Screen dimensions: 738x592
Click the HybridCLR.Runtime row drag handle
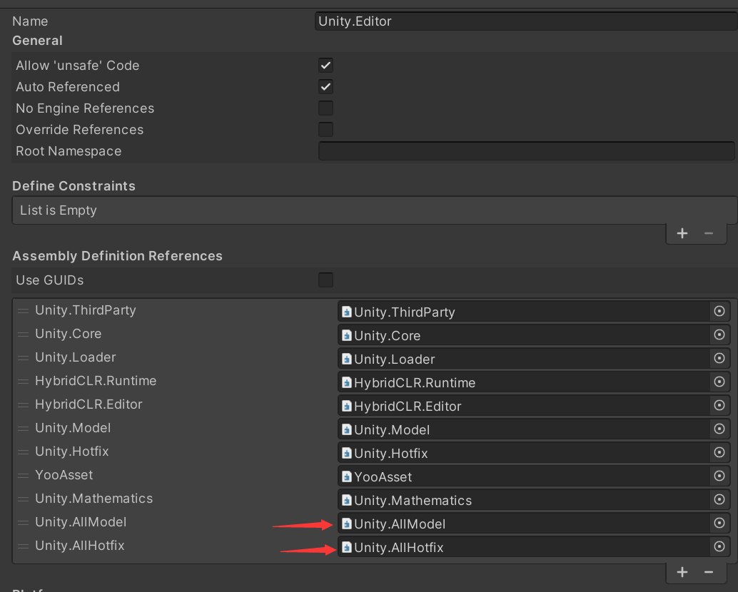click(23, 382)
